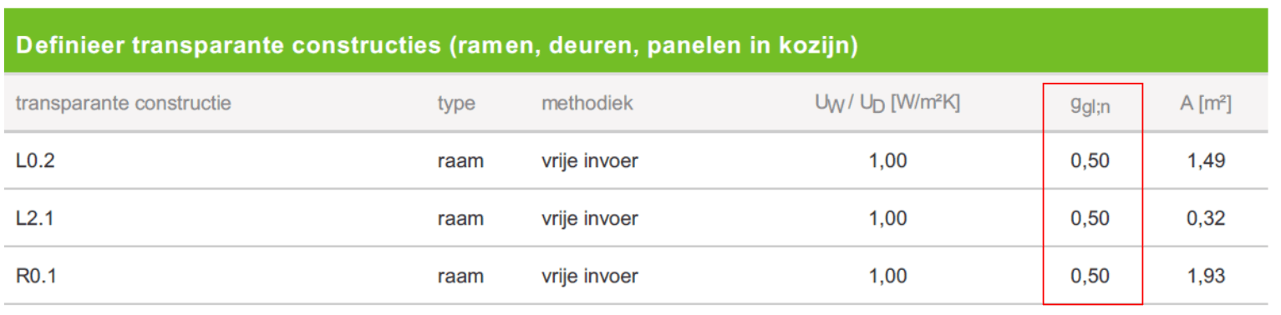Click U-value 1,00 in R0.1 row
This screenshot has height=315, width=1281.
tap(887, 276)
